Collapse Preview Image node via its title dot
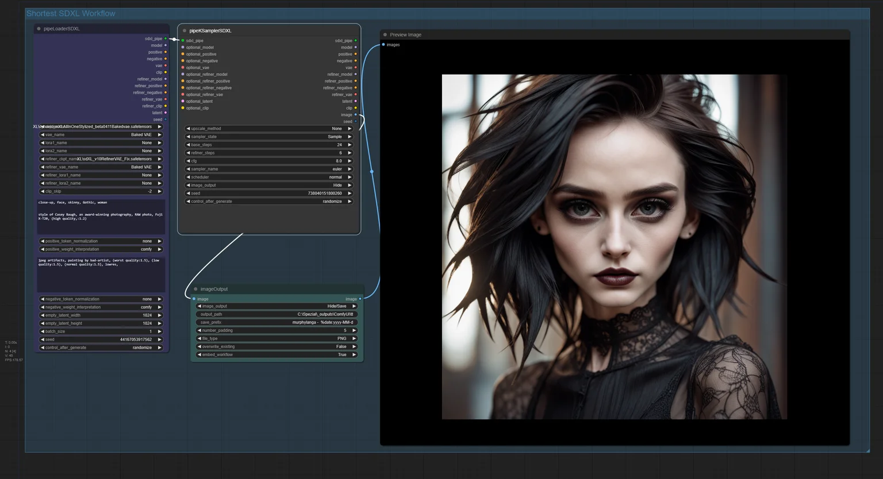883x479 pixels. point(385,34)
